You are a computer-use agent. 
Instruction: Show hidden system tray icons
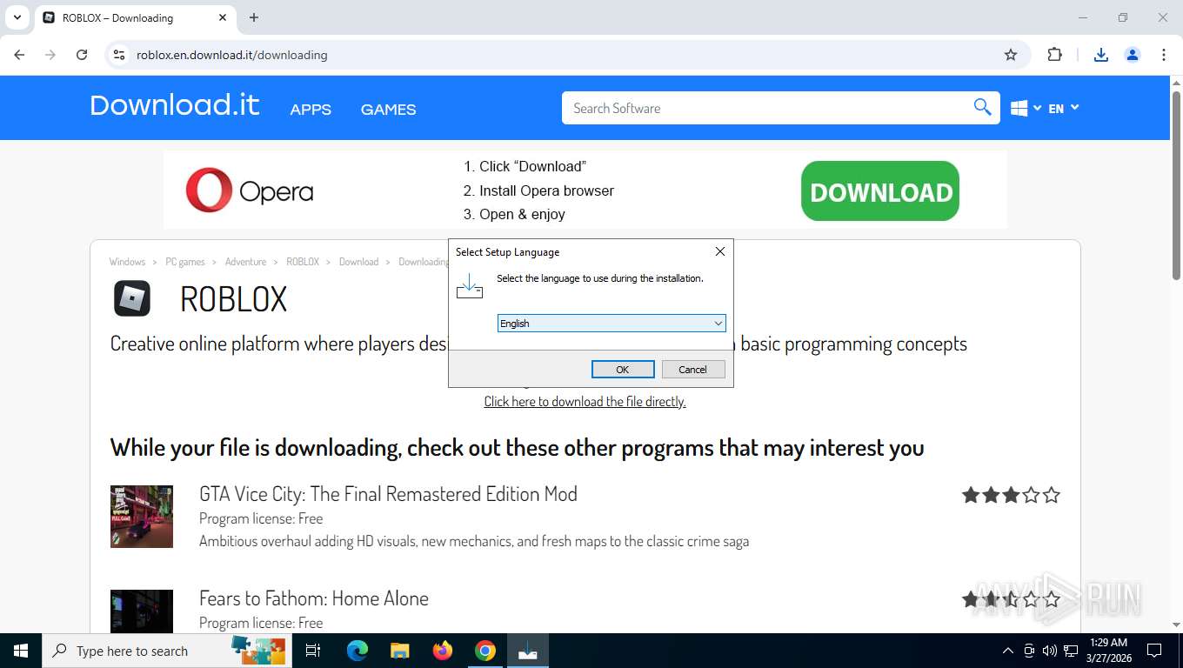(1008, 651)
